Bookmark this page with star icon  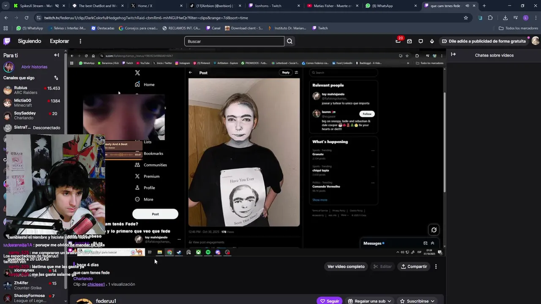coord(466,18)
